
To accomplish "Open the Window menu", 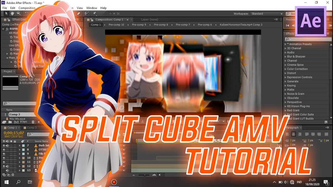I will [92, 8].
